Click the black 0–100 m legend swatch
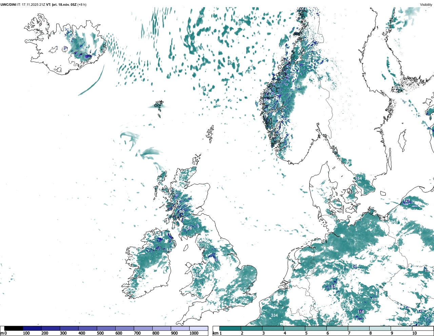Image resolution: width=434 pixels, height=336 pixels. click(14, 328)
